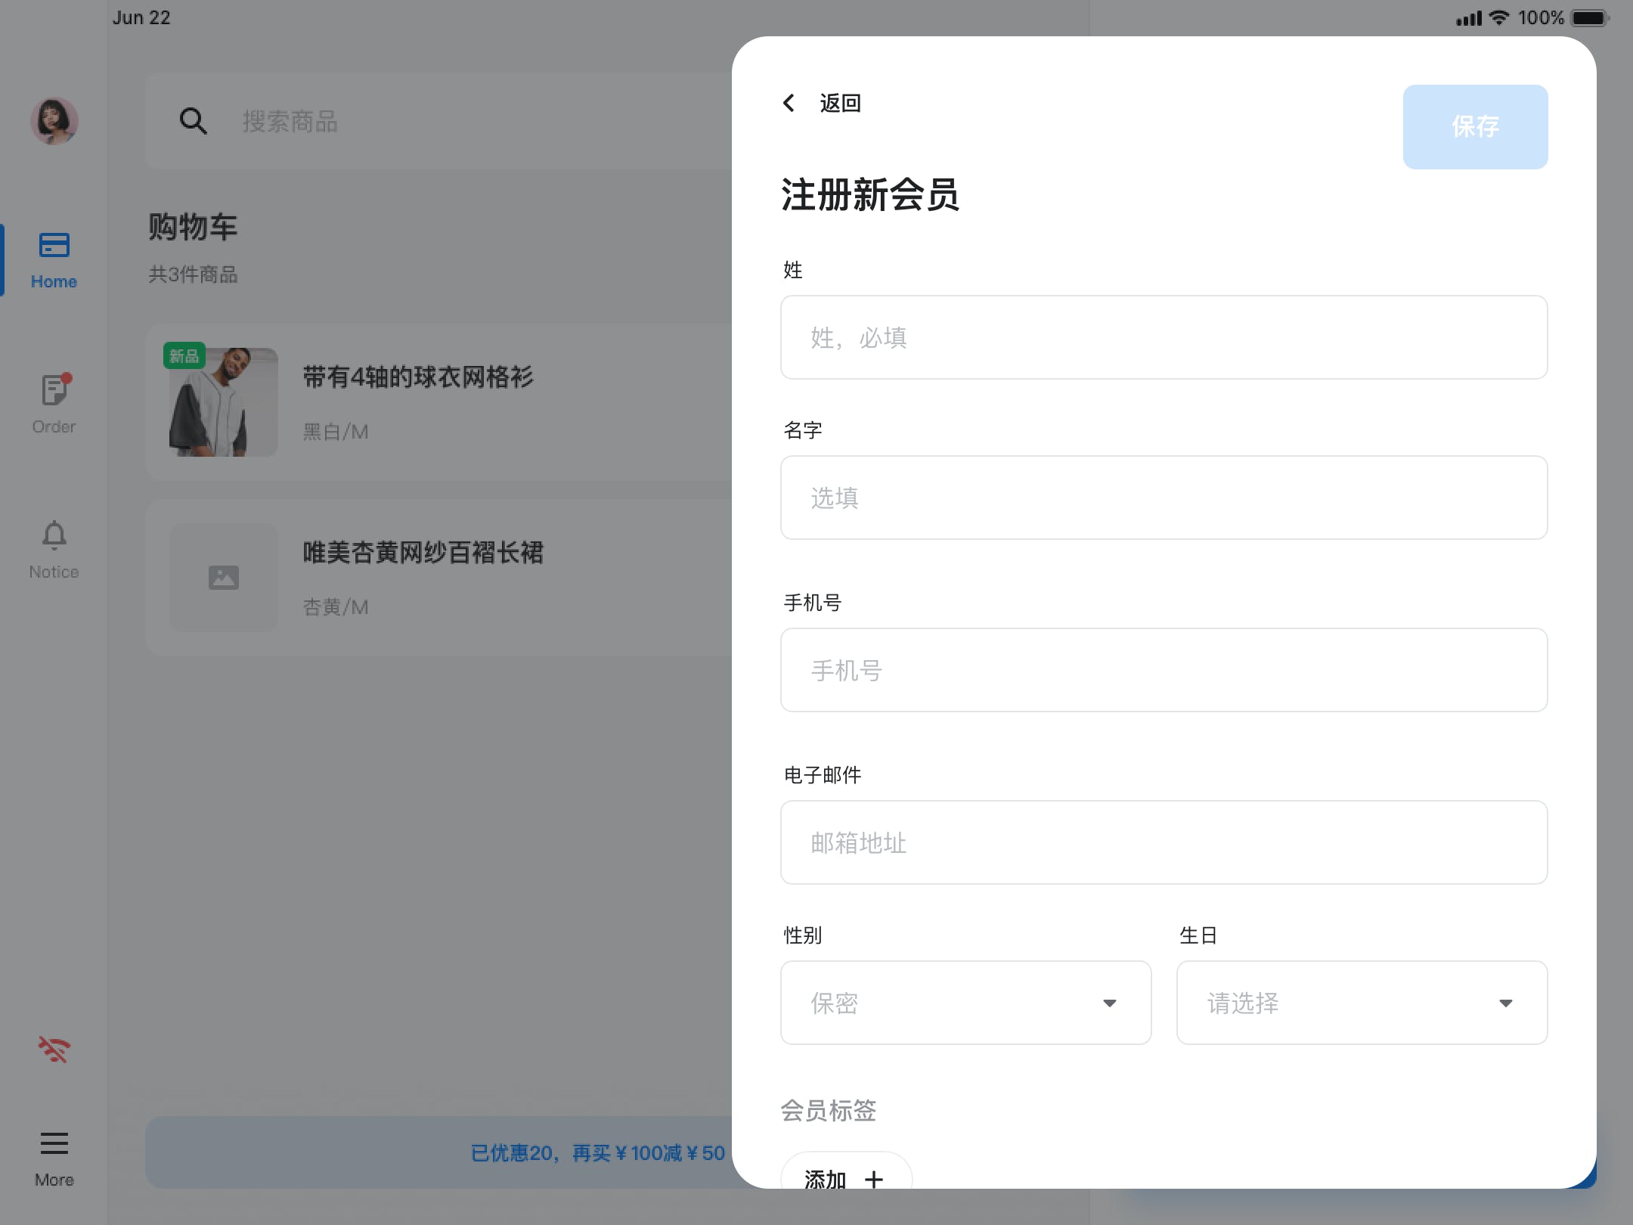Click the 返回 back text link
Screen dimensions: 1633x1225
(x=840, y=103)
